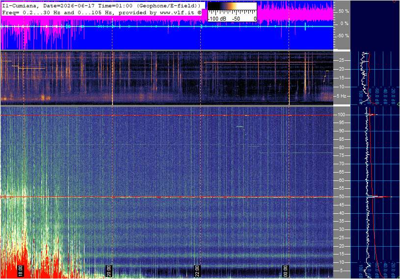This screenshot has height=279, width=400.
Task: Click the 15 label on lower frequency scale
Action: 341,254
